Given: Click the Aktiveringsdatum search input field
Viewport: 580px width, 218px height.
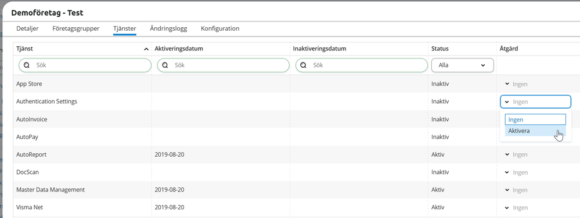Looking at the screenshot, I should pyautogui.click(x=223, y=65).
